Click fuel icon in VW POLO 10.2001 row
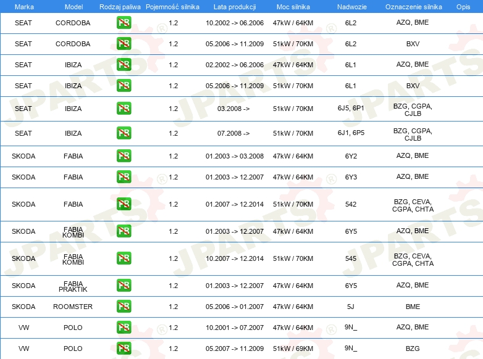The image size is (483, 359). (x=124, y=328)
